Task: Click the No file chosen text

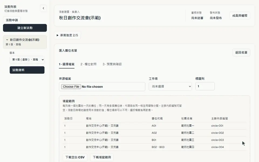Action: 92,87
